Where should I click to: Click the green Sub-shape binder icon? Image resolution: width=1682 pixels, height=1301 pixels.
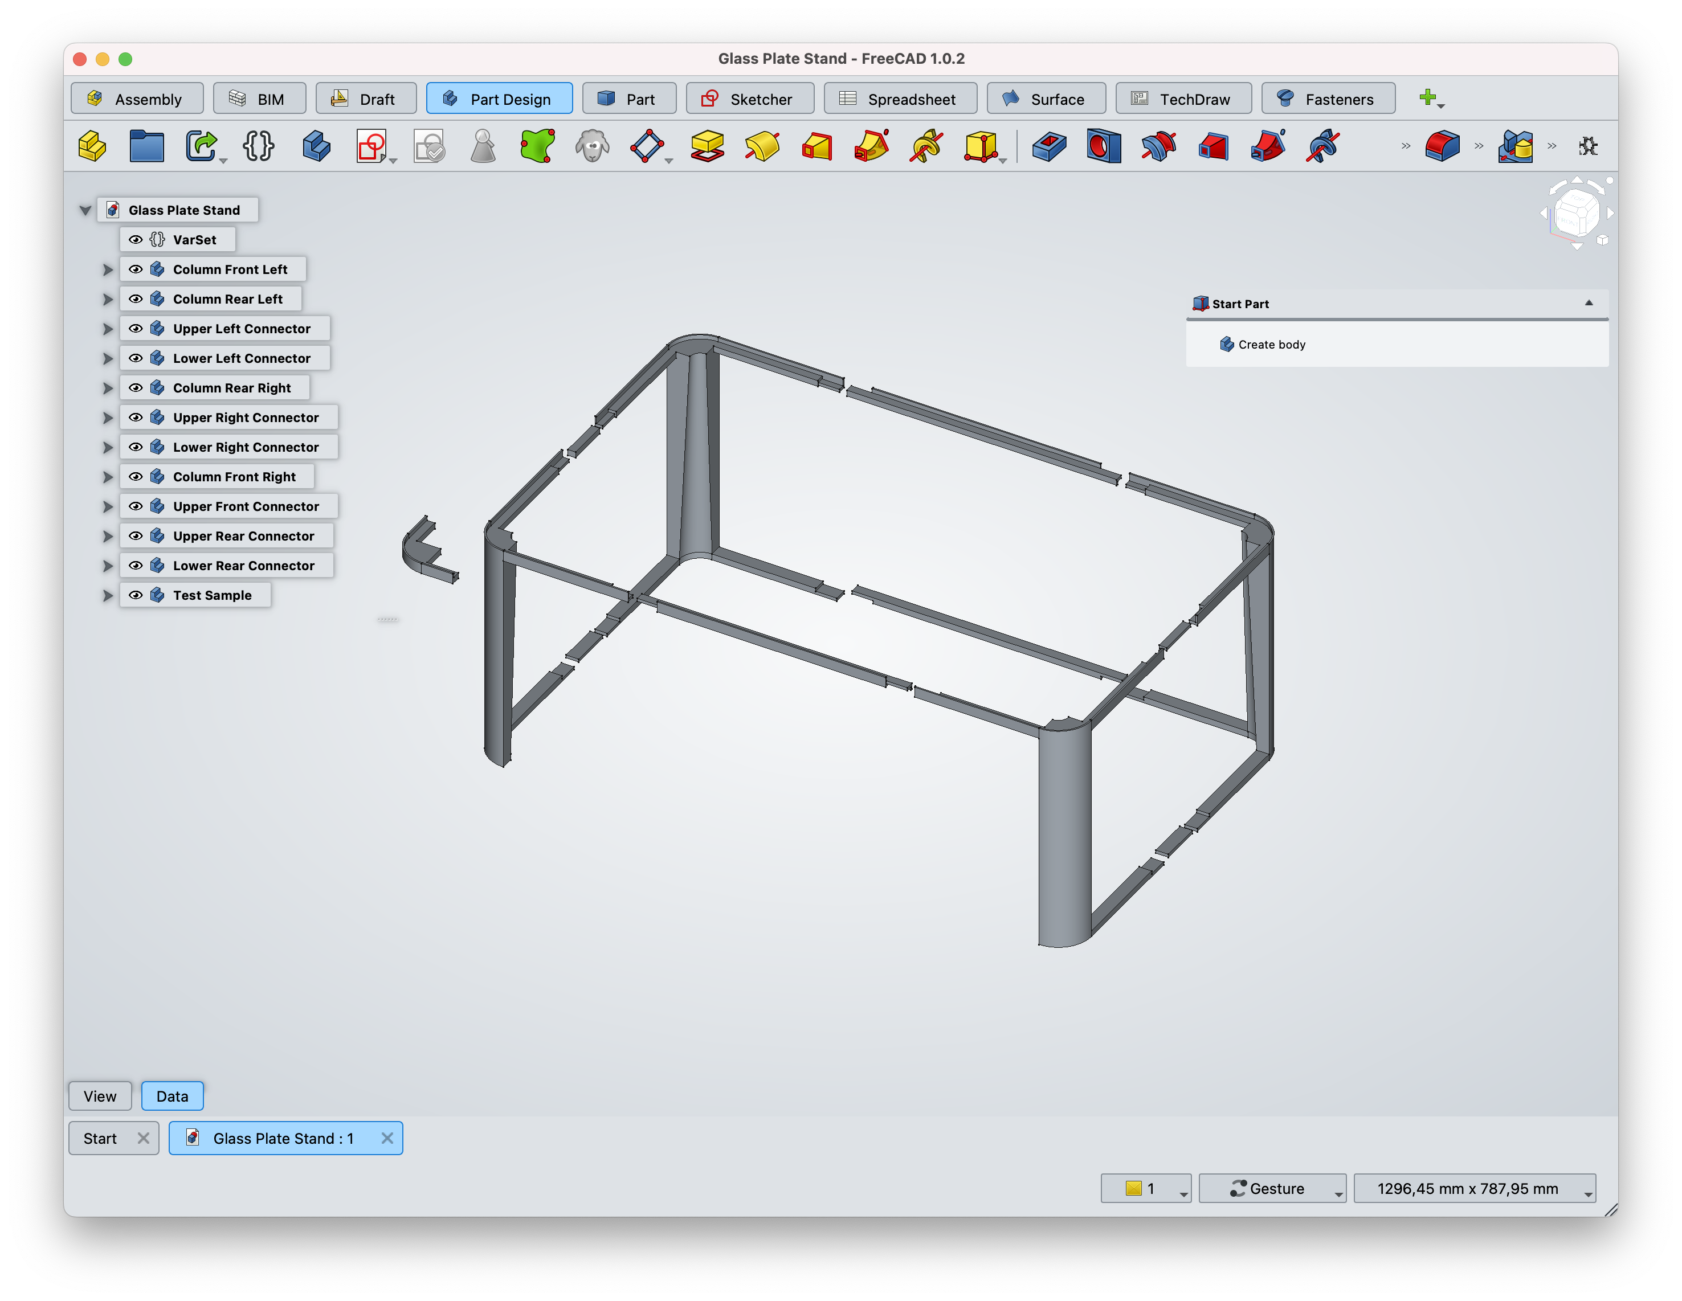pyautogui.click(x=537, y=146)
